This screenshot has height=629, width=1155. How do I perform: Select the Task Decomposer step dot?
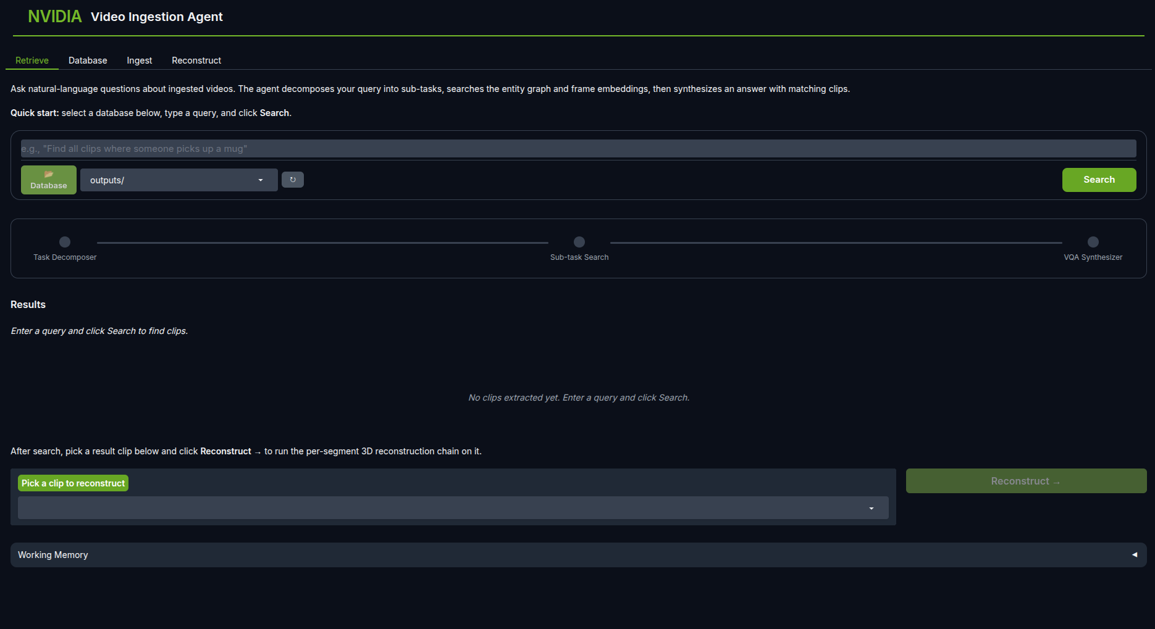(65, 242)
